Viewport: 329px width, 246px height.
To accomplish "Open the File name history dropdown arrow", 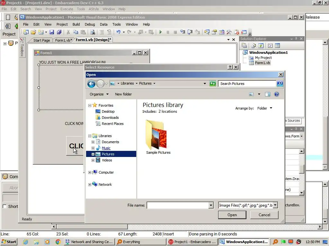I will pos(211,205).
